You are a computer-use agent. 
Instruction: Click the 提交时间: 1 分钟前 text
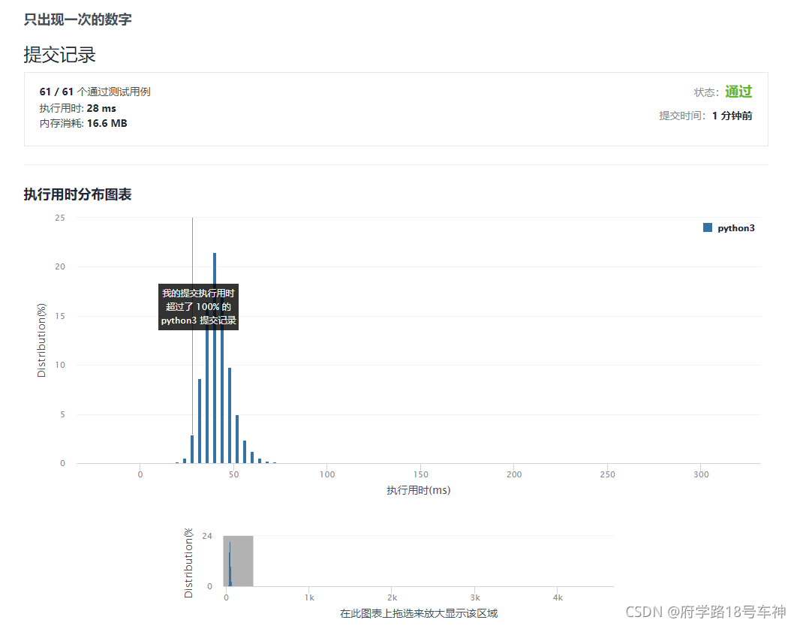pos(705,116)
